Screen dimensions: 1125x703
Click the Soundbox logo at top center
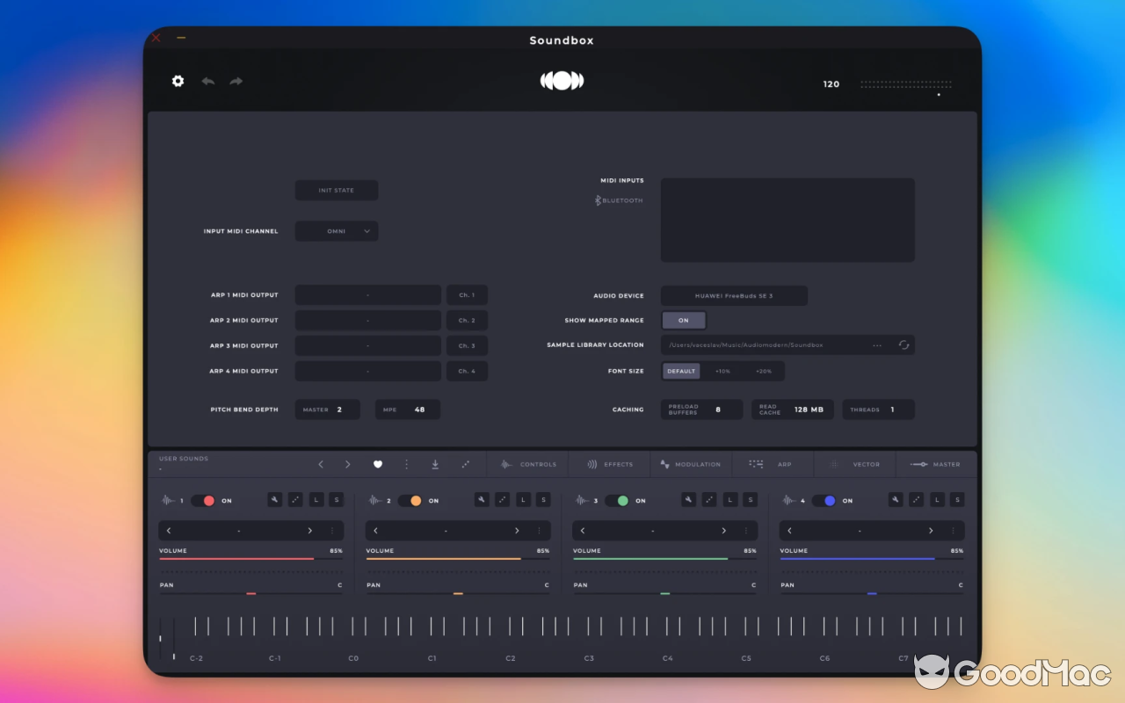click(x=562, y=80)
